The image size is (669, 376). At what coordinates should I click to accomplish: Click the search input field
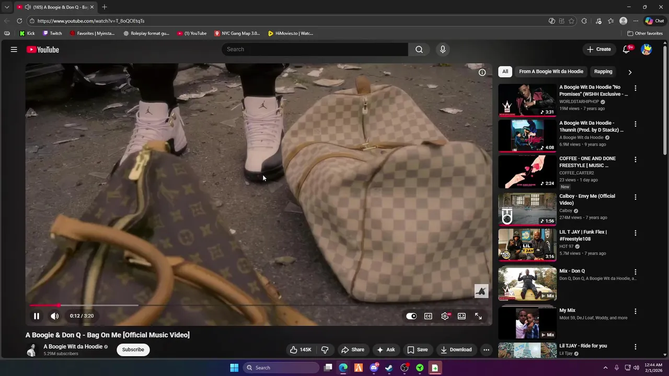pyautogui.click(x=315, y=49)
